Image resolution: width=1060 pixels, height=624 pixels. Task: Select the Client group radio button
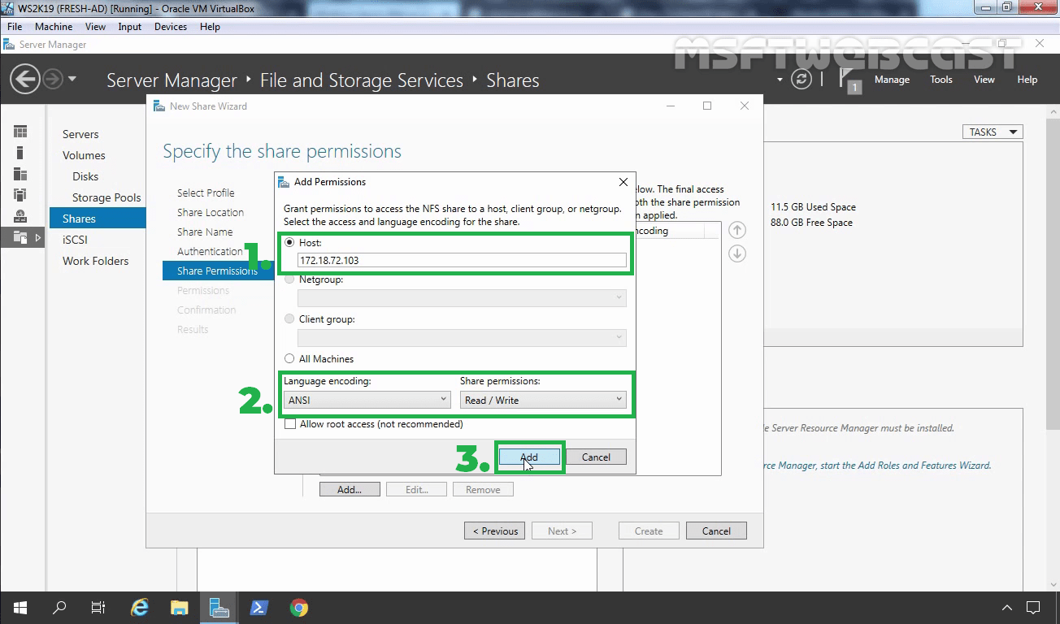[x=289, y=318]
